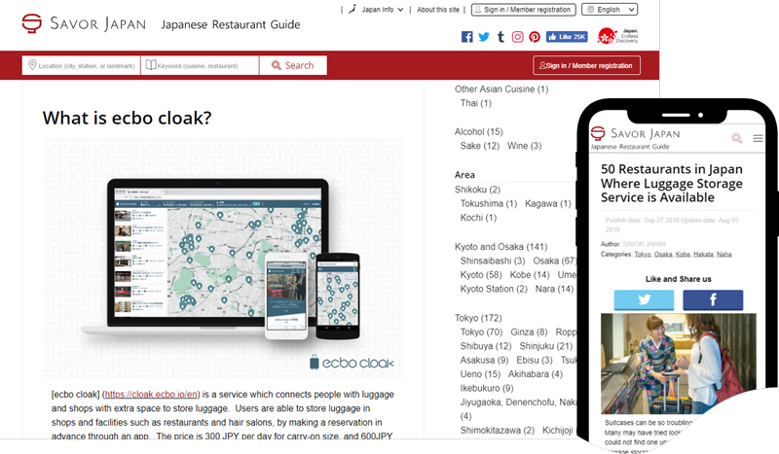Focus the Location search input field

[x=82, y=65]
